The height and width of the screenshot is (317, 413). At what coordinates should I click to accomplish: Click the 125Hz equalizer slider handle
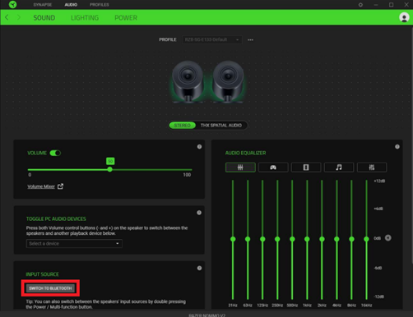click(x=262, y=239)
